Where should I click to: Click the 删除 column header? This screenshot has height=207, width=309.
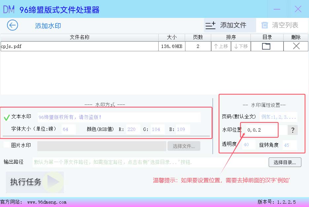[x=296, y=37]
